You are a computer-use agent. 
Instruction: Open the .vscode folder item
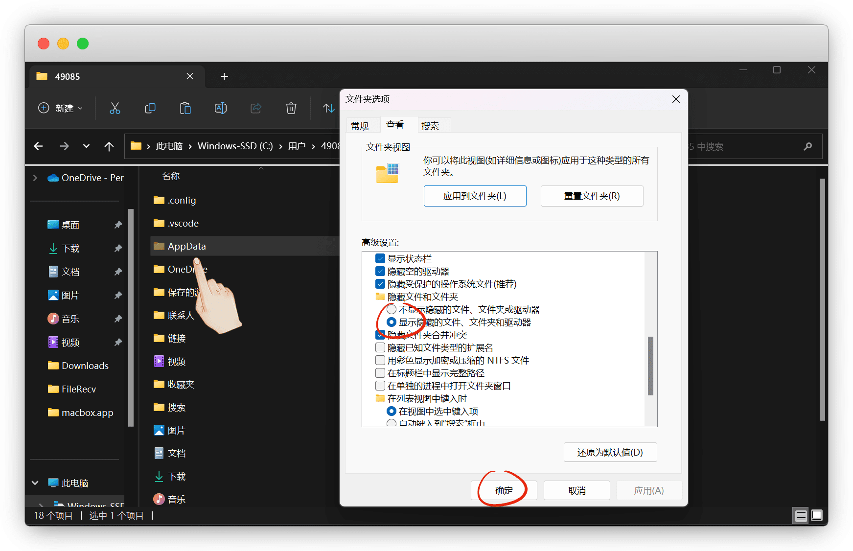(x=183, y=224)
